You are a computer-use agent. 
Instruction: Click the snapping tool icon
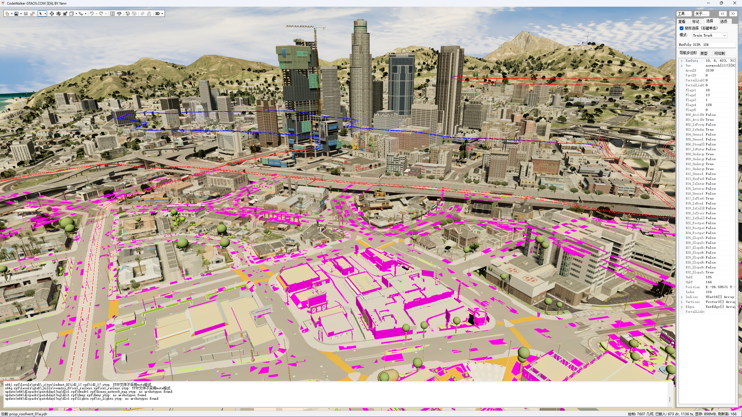81,14
